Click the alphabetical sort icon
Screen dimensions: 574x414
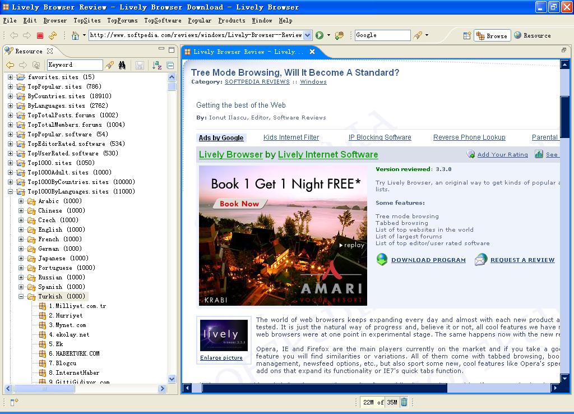click(x=157, y=65)
